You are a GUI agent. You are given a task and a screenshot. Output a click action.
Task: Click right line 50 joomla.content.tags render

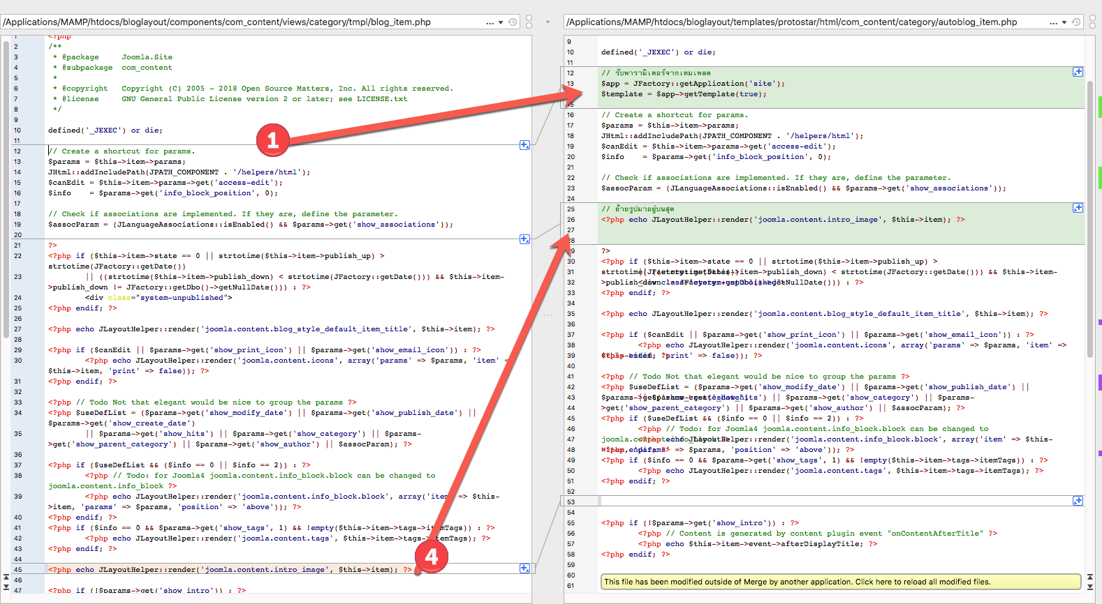point(841,471)
